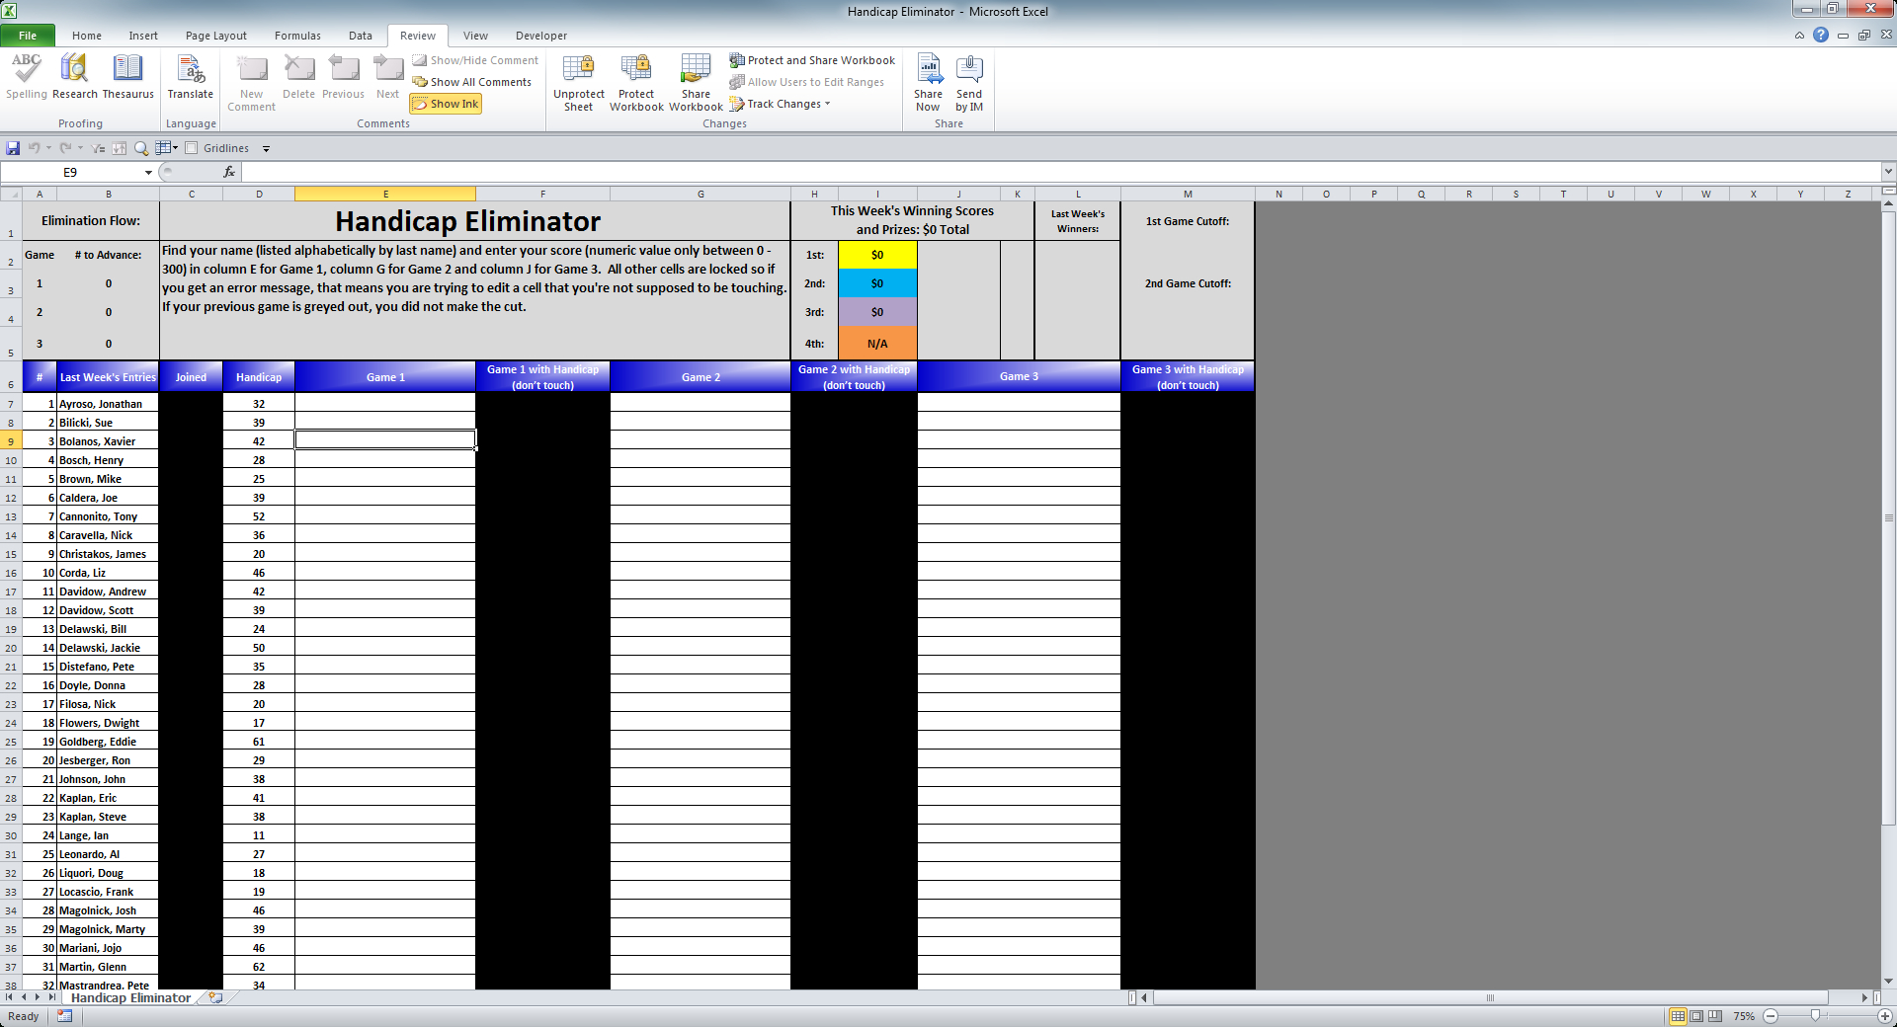
Task: Select the Handicap Eliminator sheet tab
Action: 130,998
